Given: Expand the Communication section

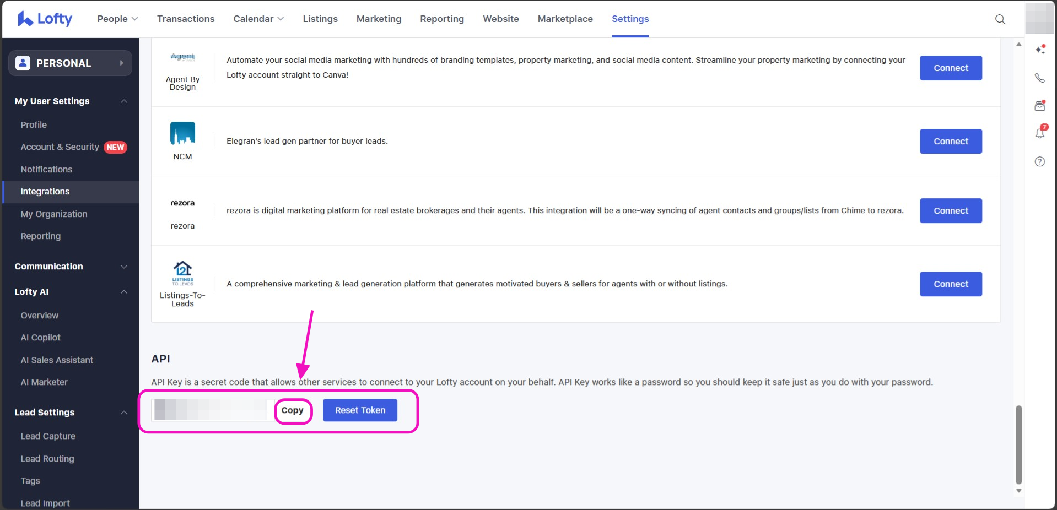Looking at the screenshot, I should [124, 267].
